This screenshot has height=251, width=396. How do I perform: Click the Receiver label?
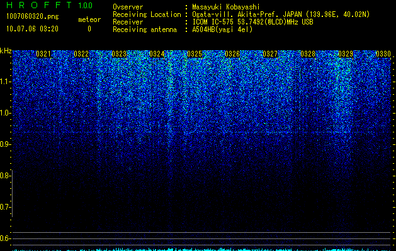tap(128, 22)
